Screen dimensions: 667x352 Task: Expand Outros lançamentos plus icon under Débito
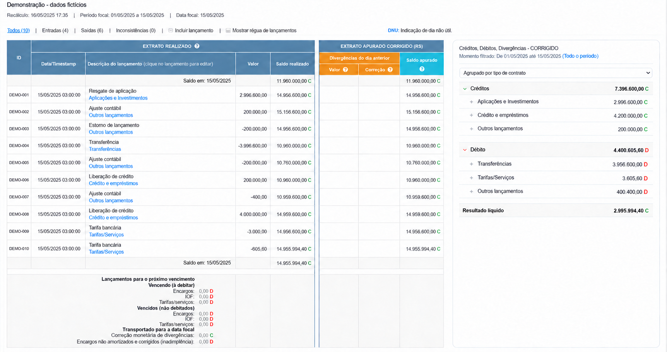coord(471,191)
